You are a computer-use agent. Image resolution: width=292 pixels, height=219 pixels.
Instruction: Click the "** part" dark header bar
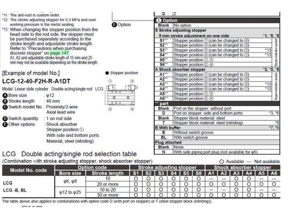click(217, 104)
